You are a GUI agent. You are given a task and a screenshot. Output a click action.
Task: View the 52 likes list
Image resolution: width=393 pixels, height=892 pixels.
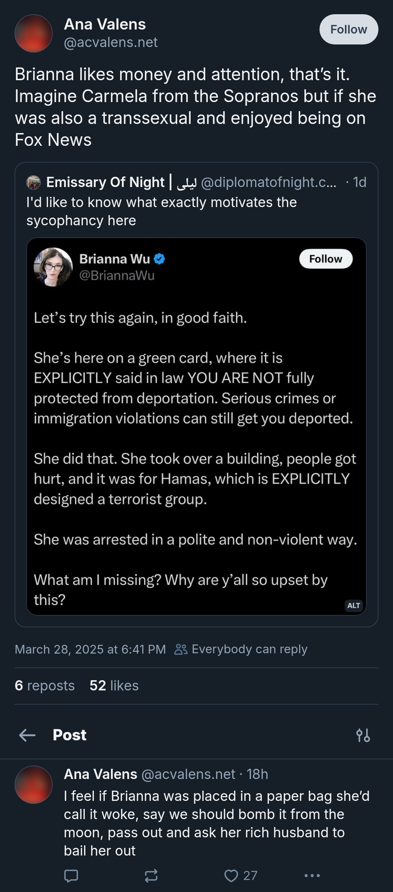click(x=114, y=686)
